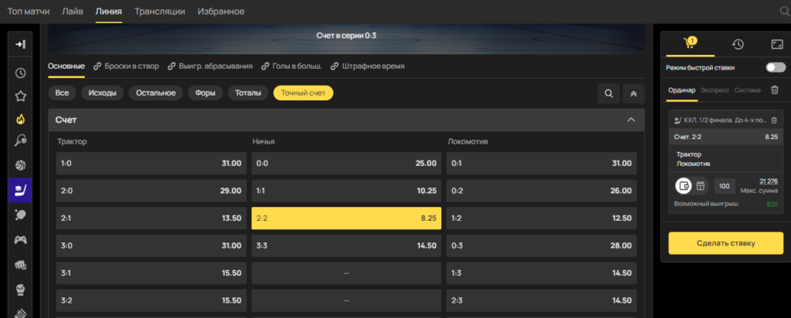Pick Трактор 2:0 at 29.00

coord(151,191)
